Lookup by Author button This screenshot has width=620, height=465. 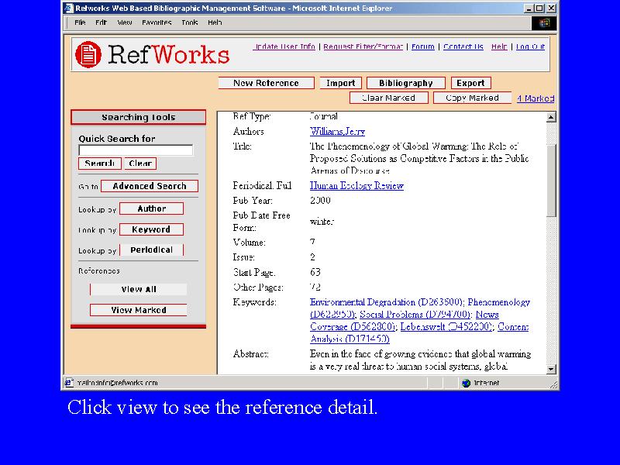[x=151, y=208]
